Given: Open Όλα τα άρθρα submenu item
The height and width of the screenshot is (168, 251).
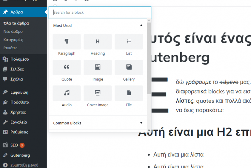Looking at the screenshot, I should tap(16, 23).
